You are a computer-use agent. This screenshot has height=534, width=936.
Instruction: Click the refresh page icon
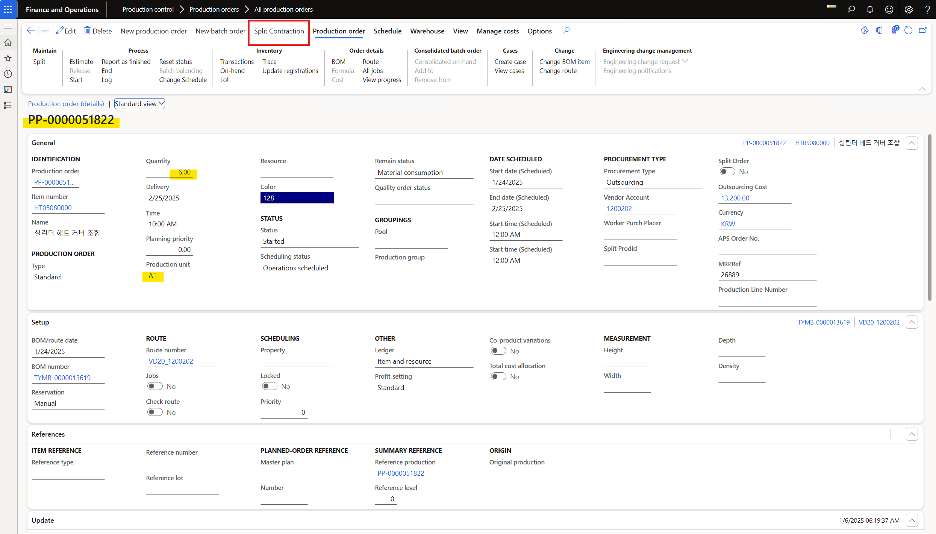pos(908,30)
